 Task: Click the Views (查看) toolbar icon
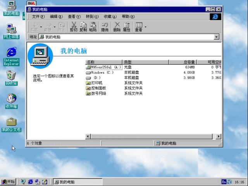tap(139, 27)
